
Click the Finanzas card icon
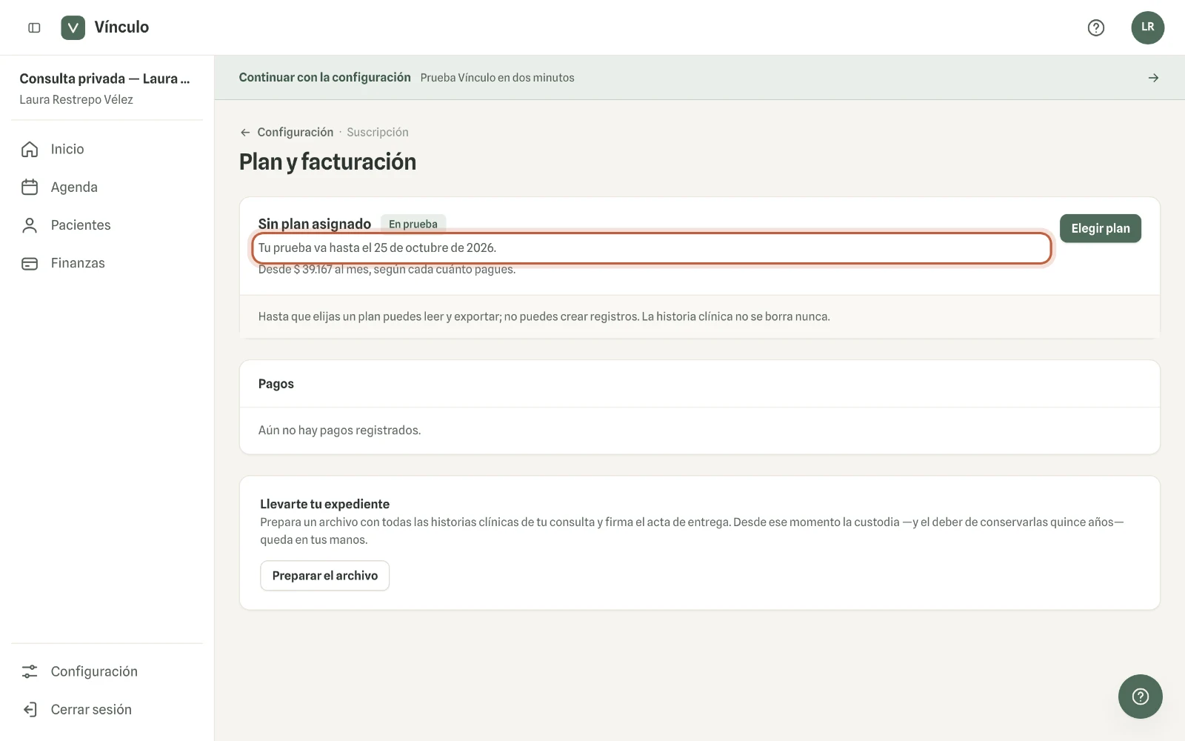pos(30,263)
